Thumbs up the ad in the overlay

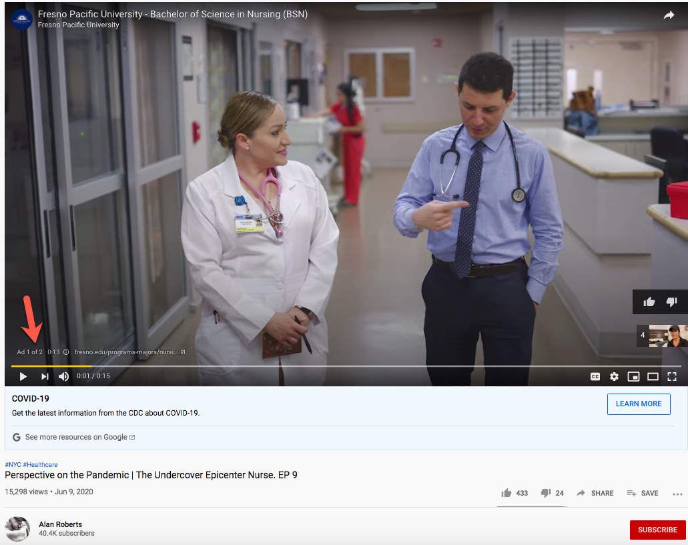649,302
